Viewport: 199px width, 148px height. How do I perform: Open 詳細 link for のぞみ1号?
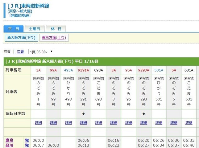tap(38, 123)
